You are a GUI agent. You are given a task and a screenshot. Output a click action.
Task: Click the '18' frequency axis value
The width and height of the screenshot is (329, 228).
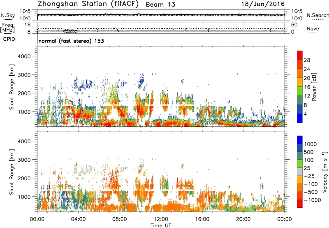[28, 25]
